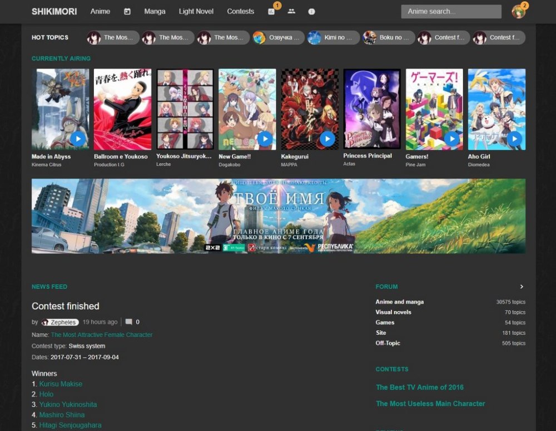Click the 19 hours ago timestamp
The width and height of the screenshot is (556, 431).
click(100, 322)
